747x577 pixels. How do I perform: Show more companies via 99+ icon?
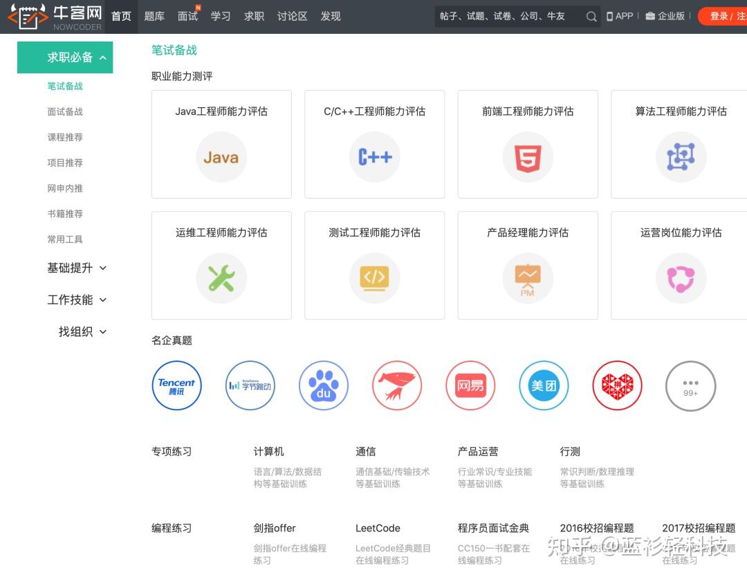690,385
